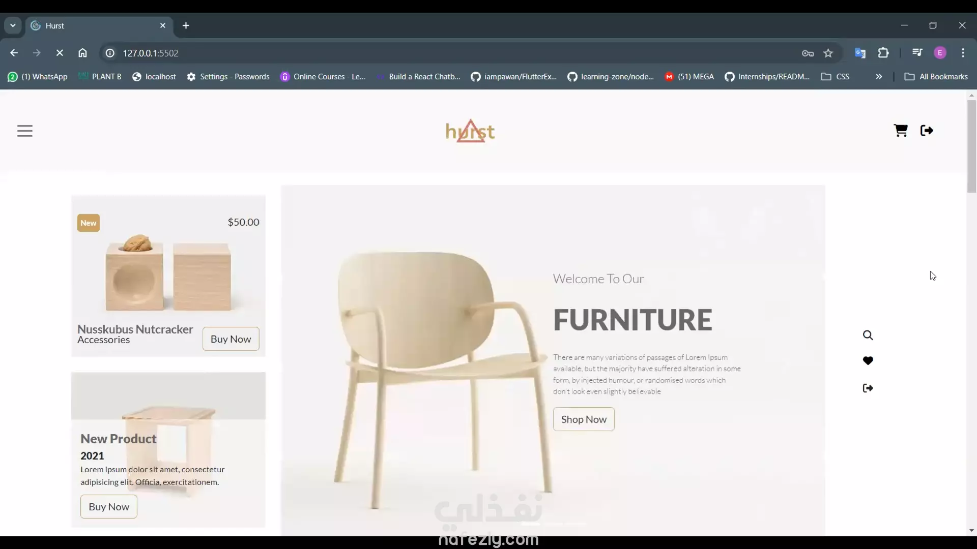Open the Online Courses bookmark
Viewport: 977px width, 549px height.
(x=323, y=77)
